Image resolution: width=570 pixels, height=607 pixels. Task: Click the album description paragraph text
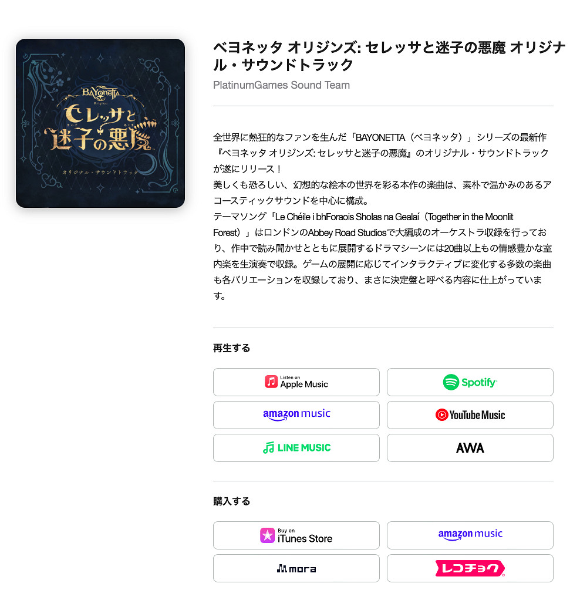click(x=383, y=217)
